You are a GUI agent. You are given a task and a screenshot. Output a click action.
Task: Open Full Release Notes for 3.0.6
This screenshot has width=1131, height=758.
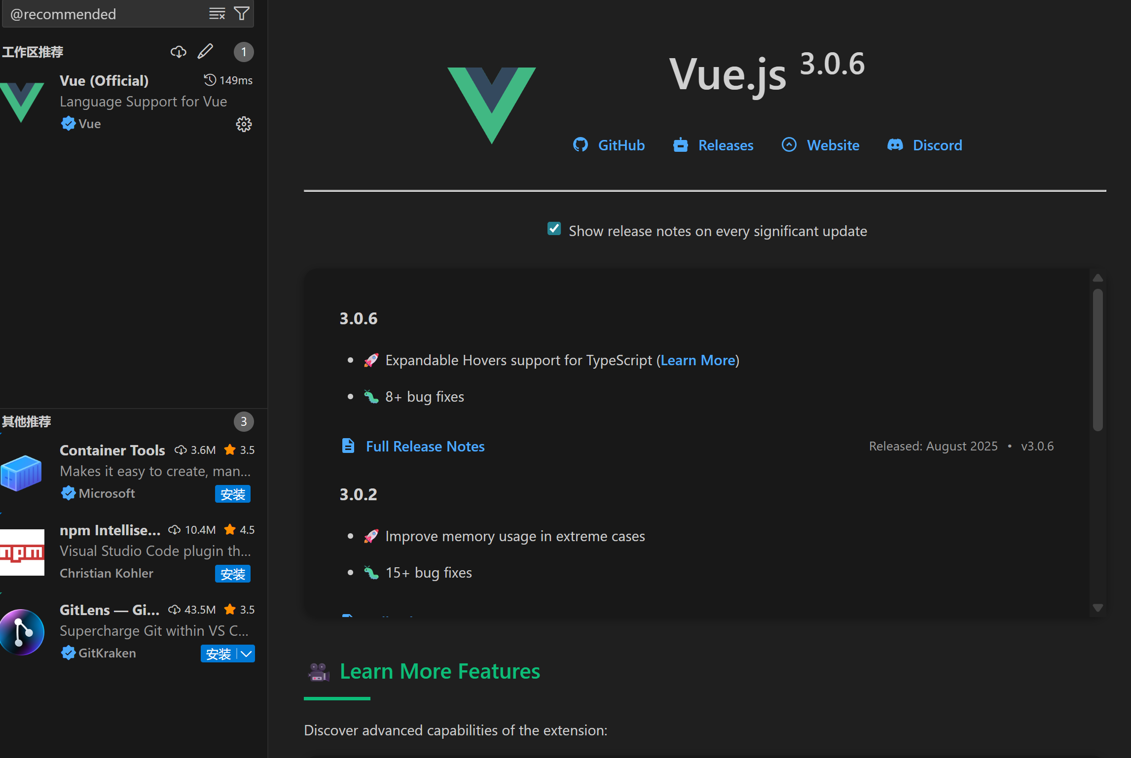point(425,446)
